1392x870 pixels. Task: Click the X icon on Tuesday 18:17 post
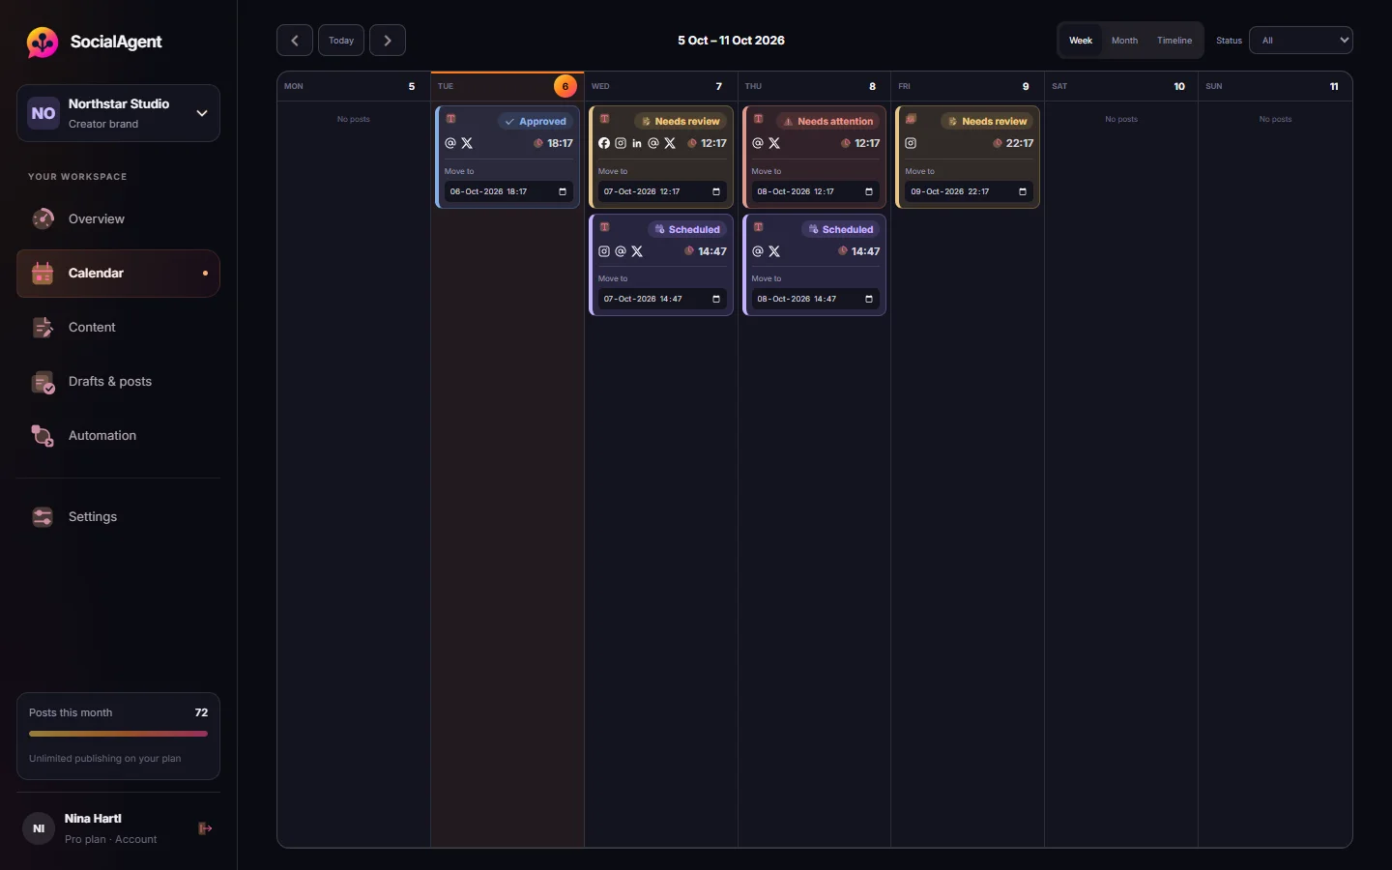click(467, 143)
